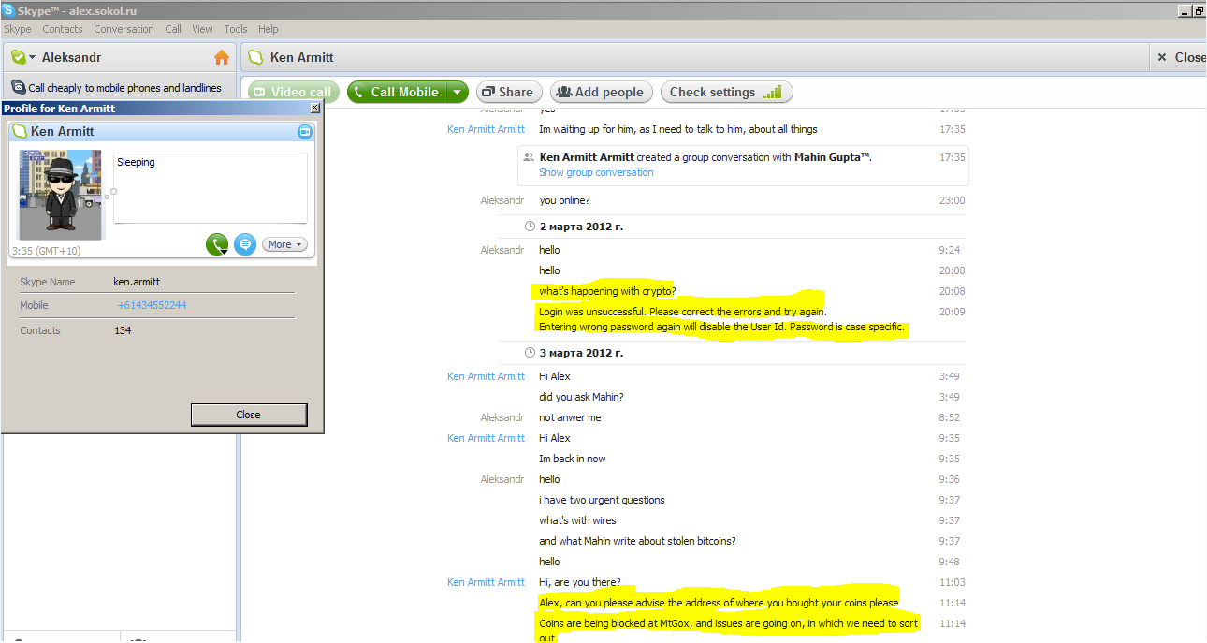
Task: Click the signal bars icon on Check settings
Action: click(x=772, y=92)
